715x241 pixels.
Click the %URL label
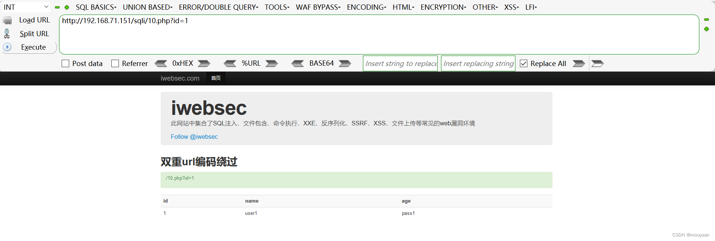point(251,63)
